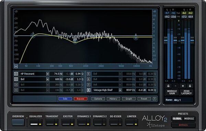Select EQ node 1 on the graph
This screenshot has width=206, height=131.
(33, 36)
